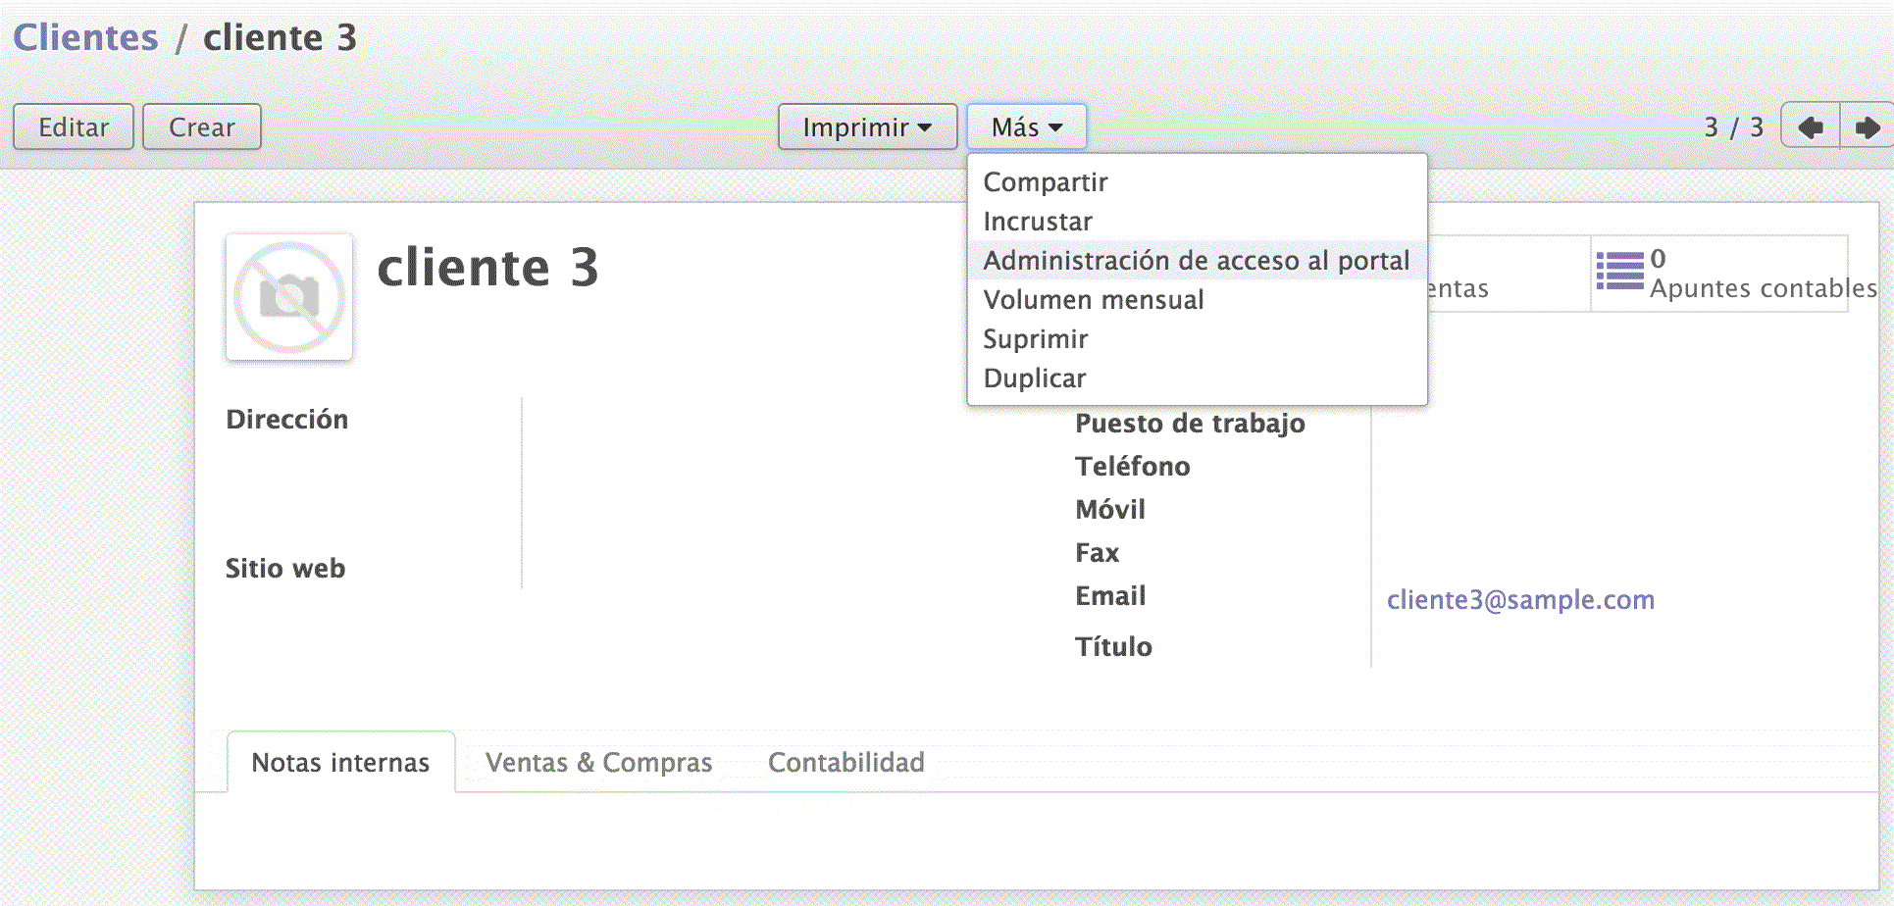Open the Apuntes contables stat button
This screenshot has width=1894, height=906.
click(x=1736, y=274)
